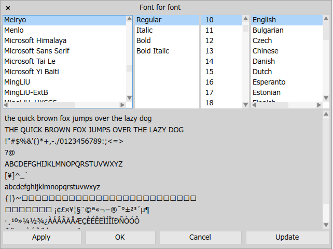Choose Microsoft Yi Baiti font
The height and width of the screenshot is (249, 333).
(x=64, y=72)
